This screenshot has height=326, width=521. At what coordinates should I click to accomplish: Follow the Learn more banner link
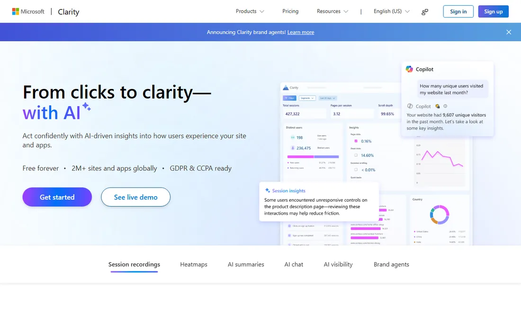(x=301, y=32)
